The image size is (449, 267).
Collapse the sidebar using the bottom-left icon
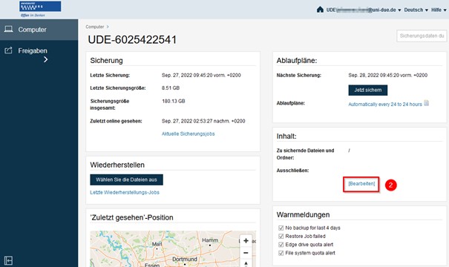pyautogui.click(x=8, y=260)
